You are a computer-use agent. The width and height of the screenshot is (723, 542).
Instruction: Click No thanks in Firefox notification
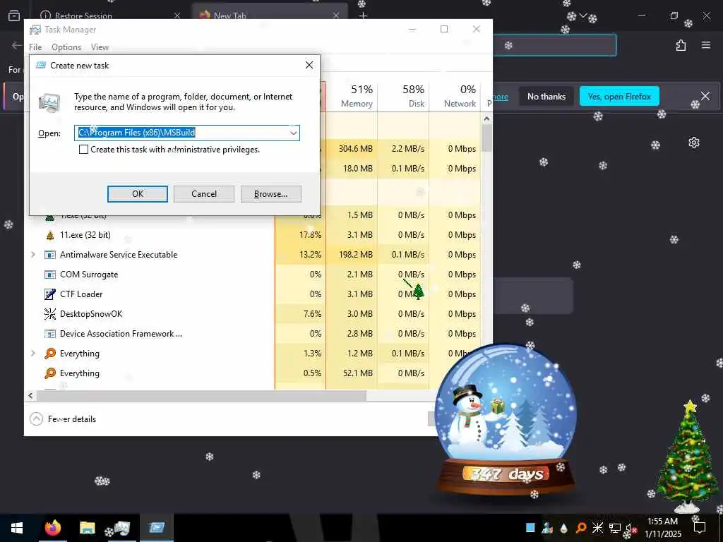tap(546, 96)
